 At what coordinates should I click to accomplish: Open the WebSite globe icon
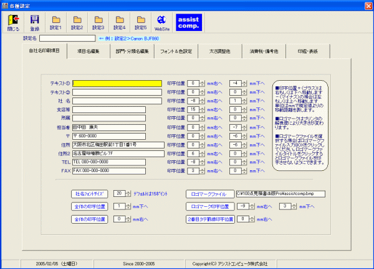[162, 22]
